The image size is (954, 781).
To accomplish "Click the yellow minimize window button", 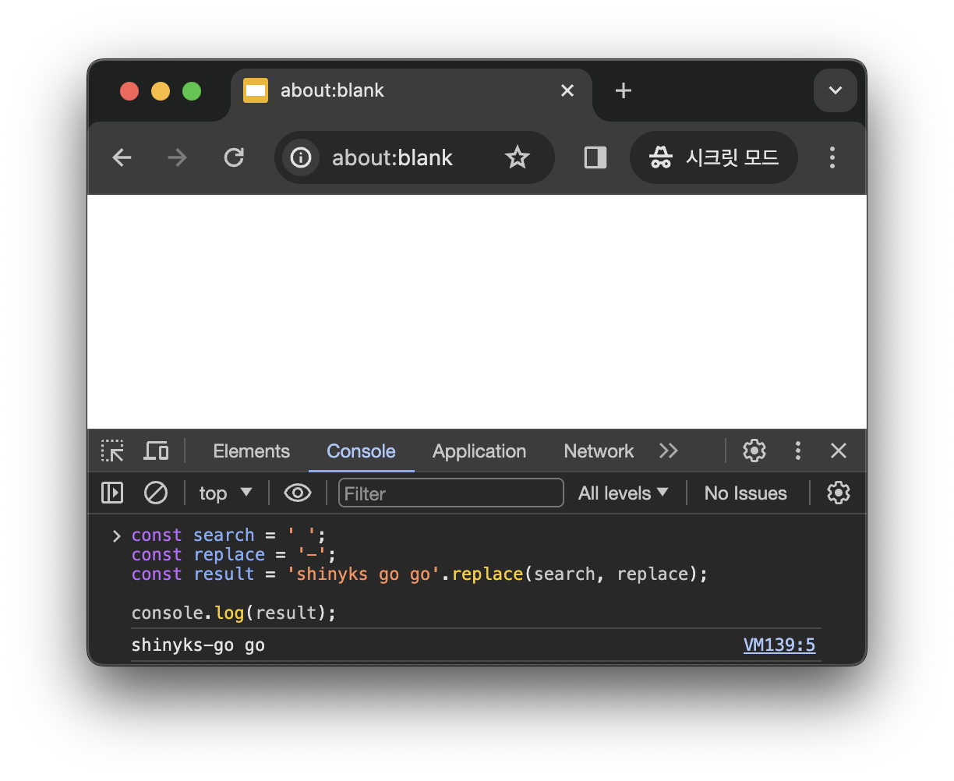I will pos(161,91).
